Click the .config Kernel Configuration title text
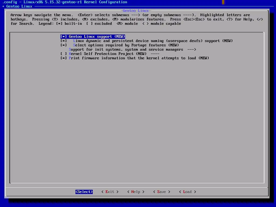 [x=65, y=2]
